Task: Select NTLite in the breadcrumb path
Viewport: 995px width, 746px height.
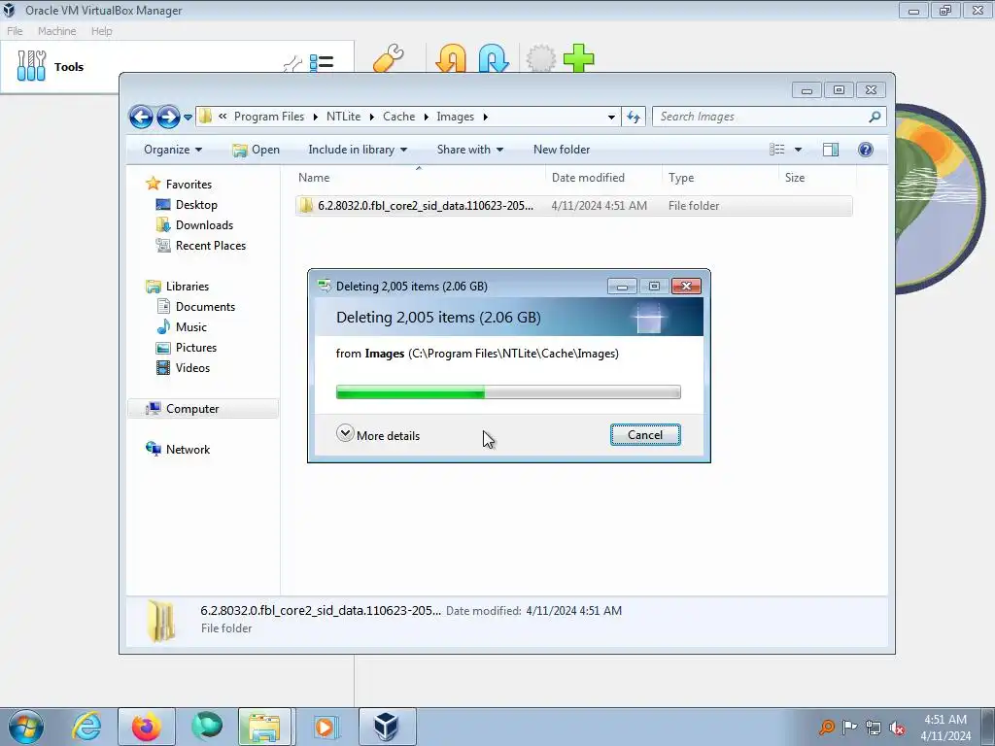Action: pos(343,117)
